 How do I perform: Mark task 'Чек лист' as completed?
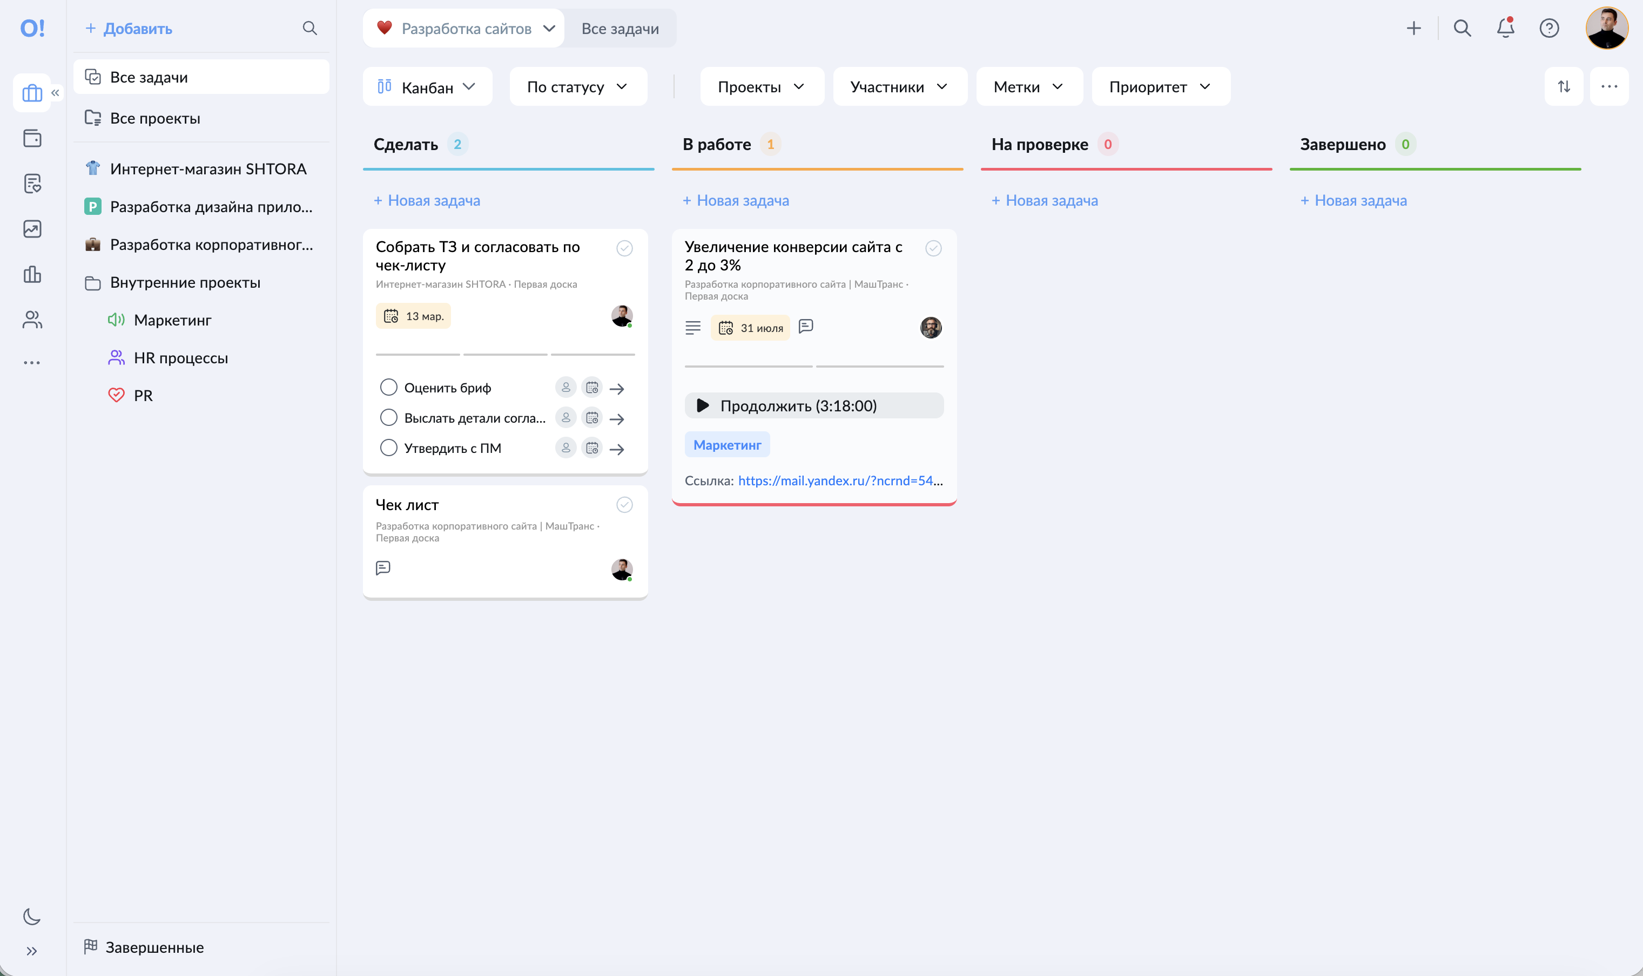[624, 504]
